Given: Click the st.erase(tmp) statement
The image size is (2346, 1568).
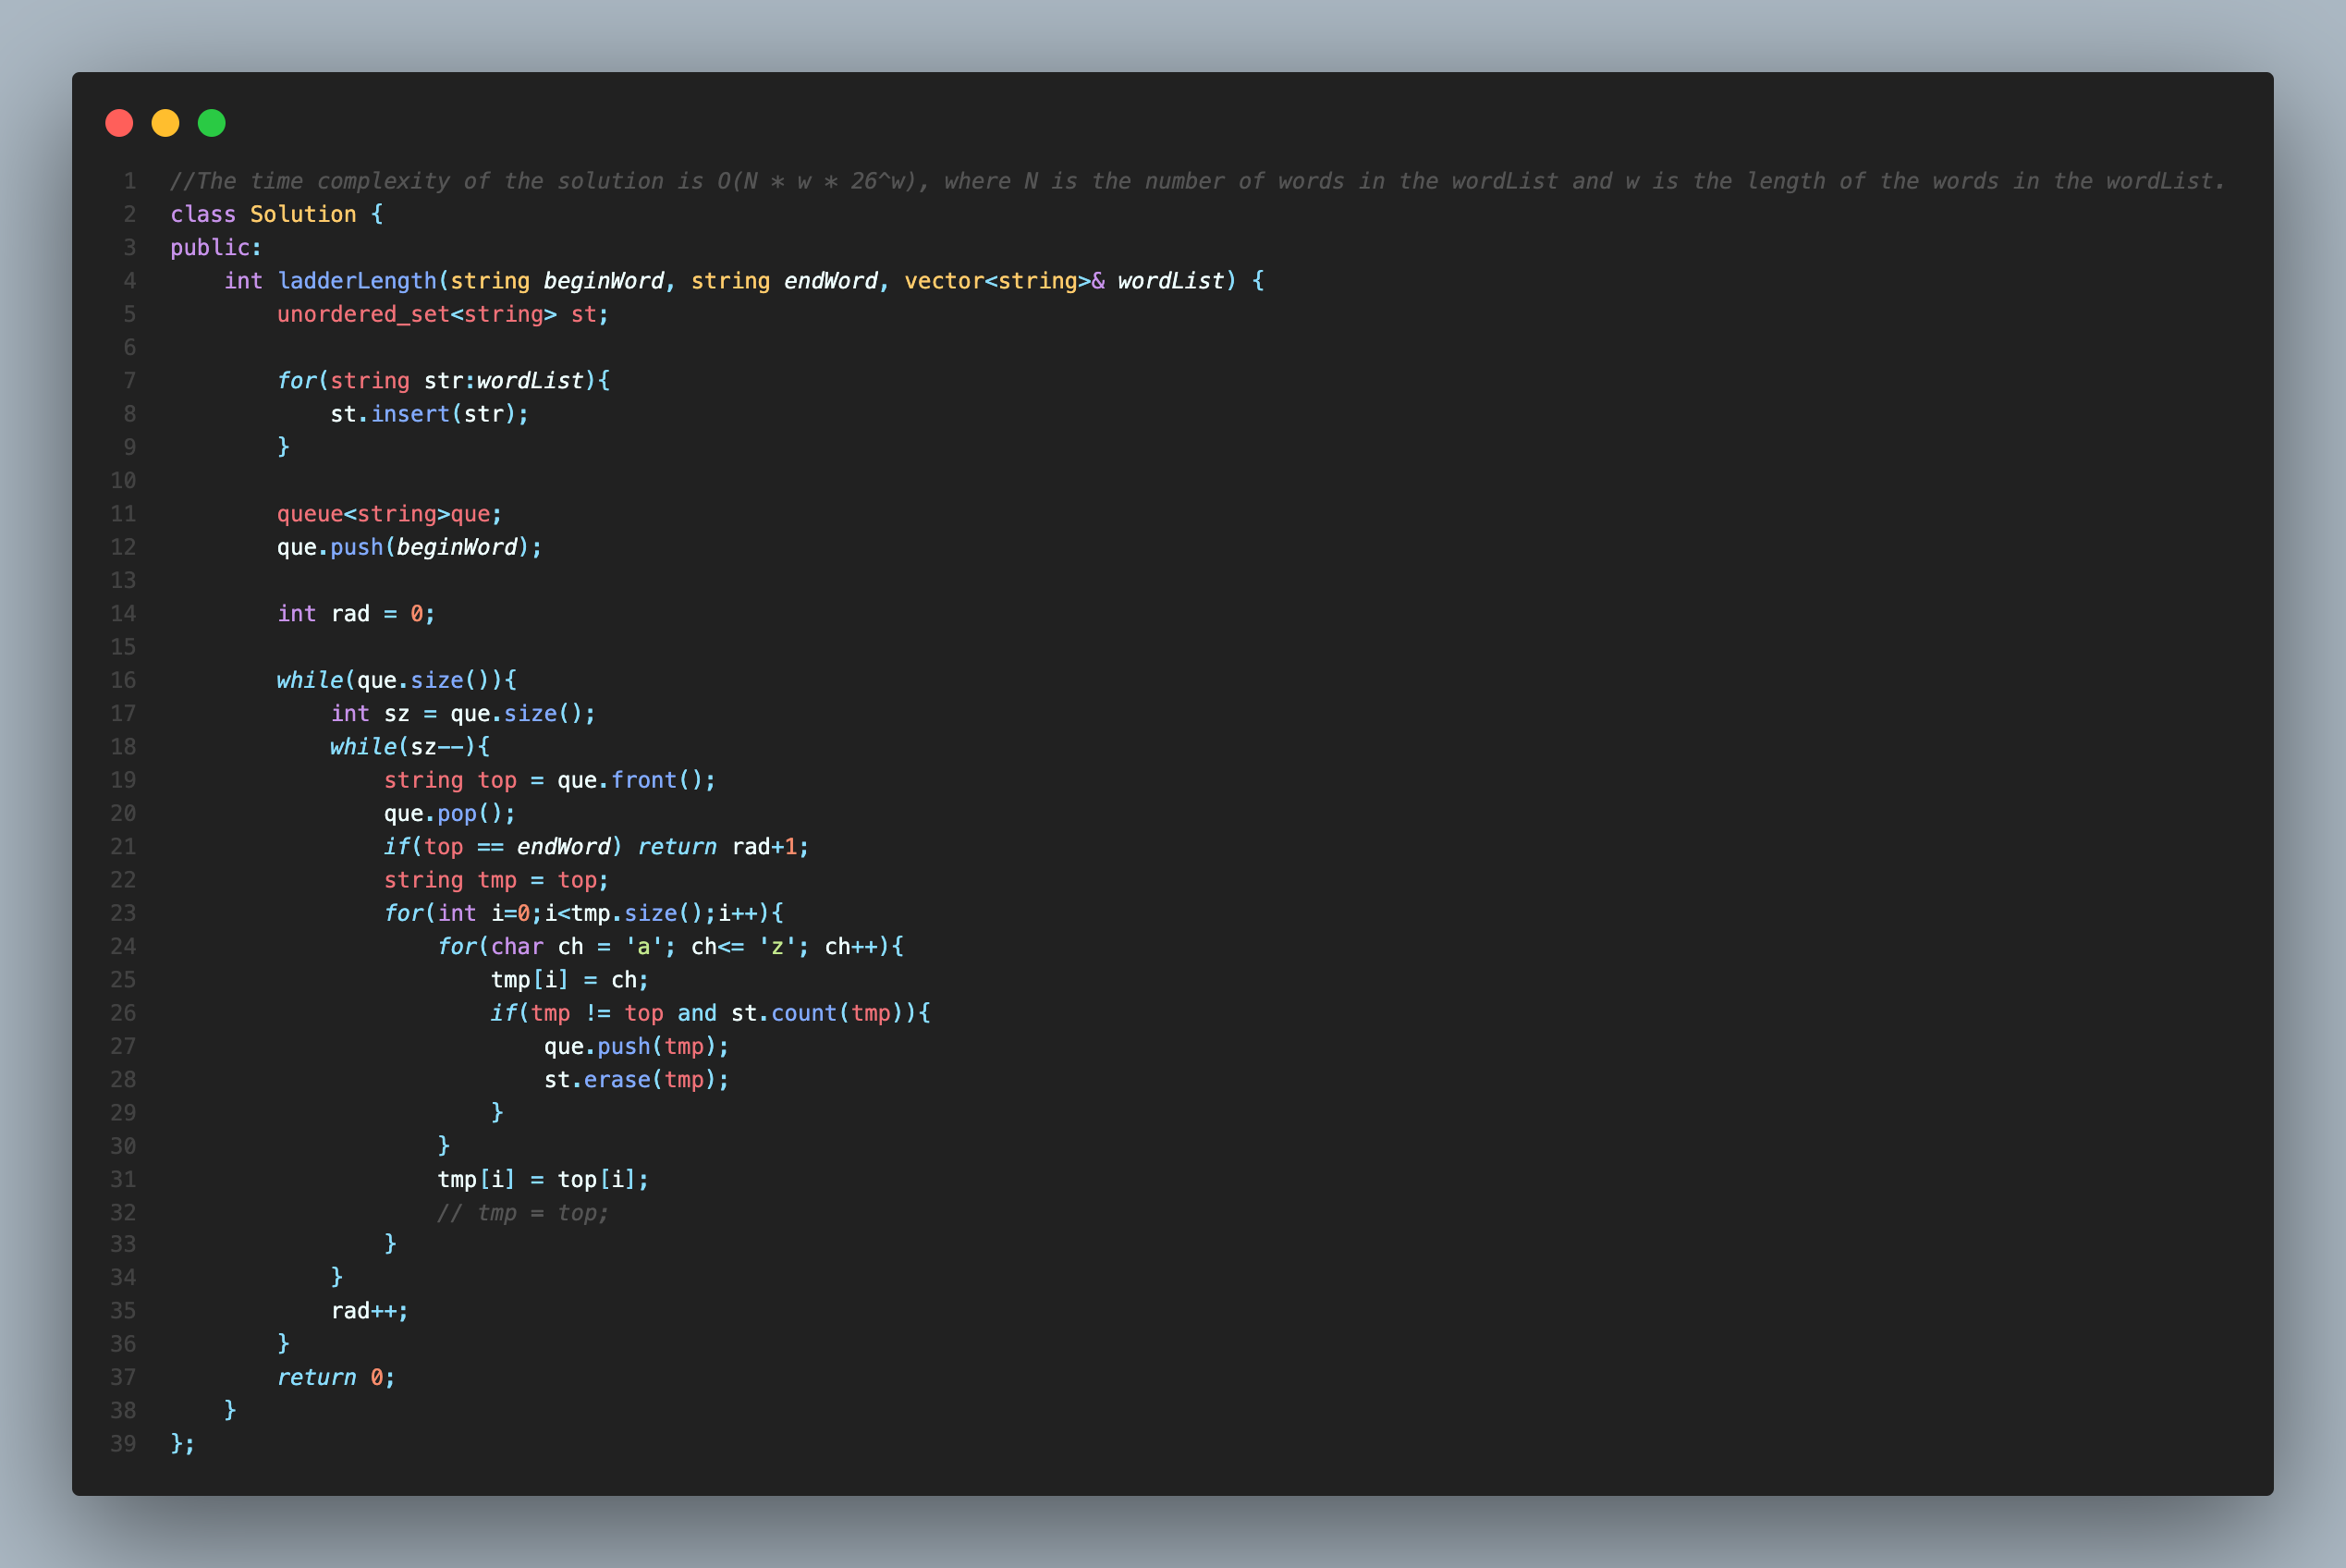Looking at the screenshot, I should tap(636, 1080).
